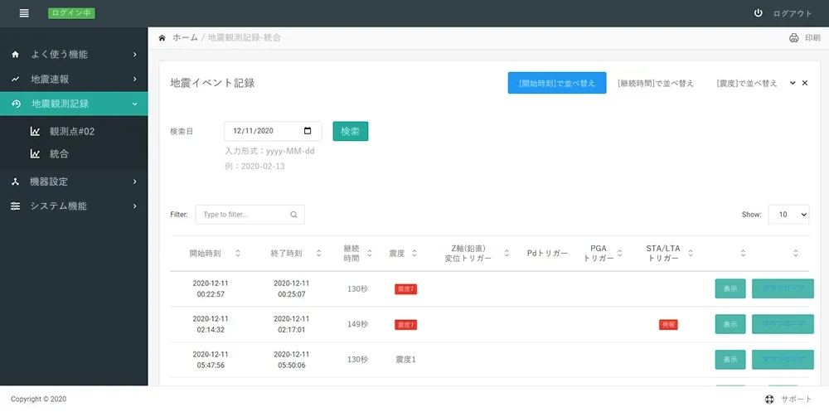Click 震度7 badge in the 130秒 first row

point(405,289)
